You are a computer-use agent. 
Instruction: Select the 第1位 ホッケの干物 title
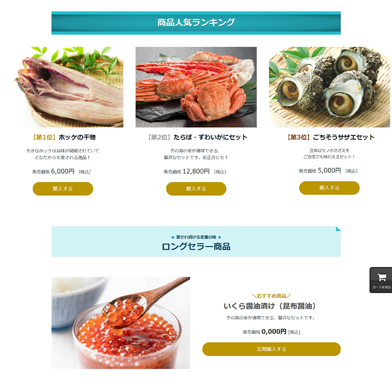coord(64,137)
